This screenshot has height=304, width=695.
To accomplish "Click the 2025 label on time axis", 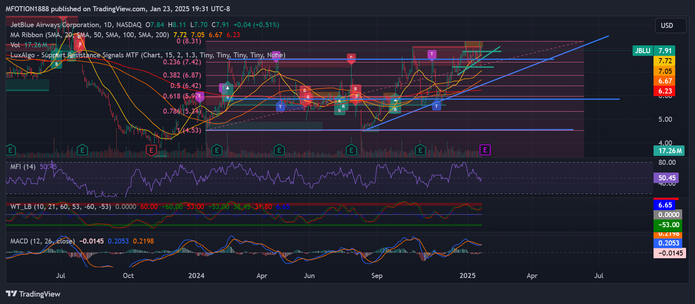I will [x=467, y=276].
